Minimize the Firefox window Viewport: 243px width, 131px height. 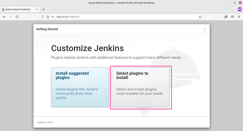[229, 3]
